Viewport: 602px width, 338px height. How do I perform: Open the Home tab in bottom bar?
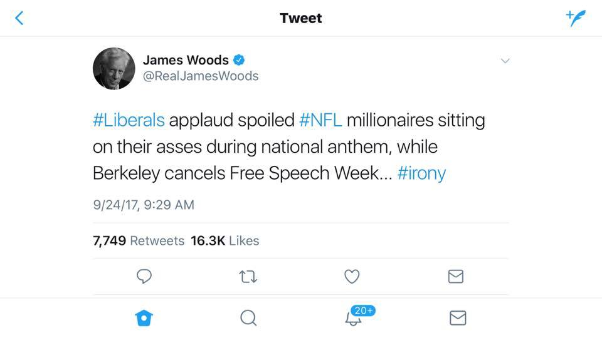tap(144, 318)
